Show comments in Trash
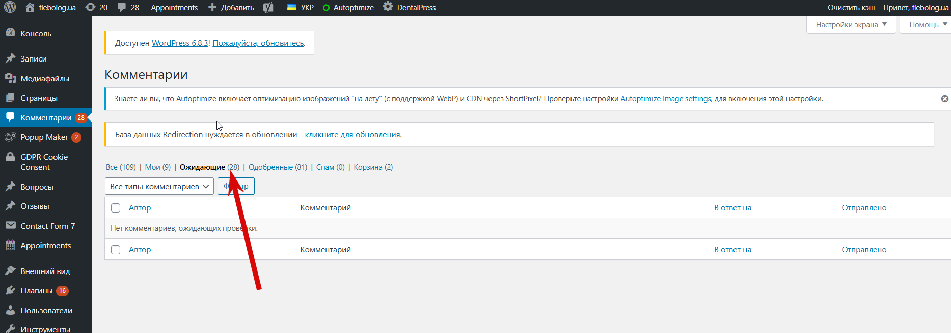This screenshot has height=333, width=951. [368, 167]
